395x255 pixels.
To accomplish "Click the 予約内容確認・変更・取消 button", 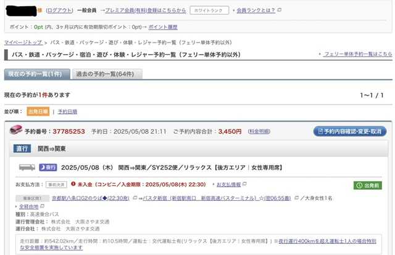I will (x=350, y=131).
